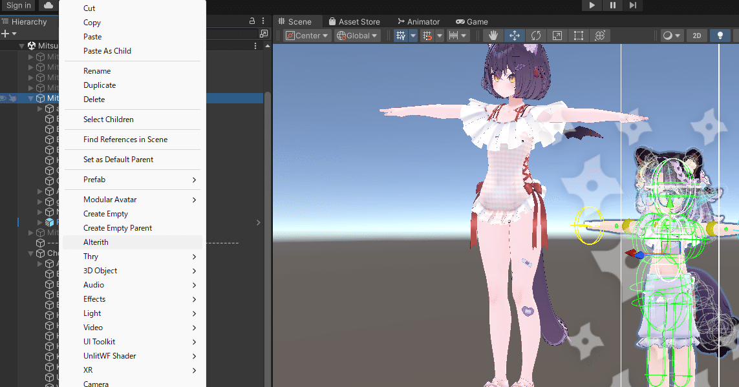Activate the Rotate tool
The image size is (739, 387).
[535, 36]
